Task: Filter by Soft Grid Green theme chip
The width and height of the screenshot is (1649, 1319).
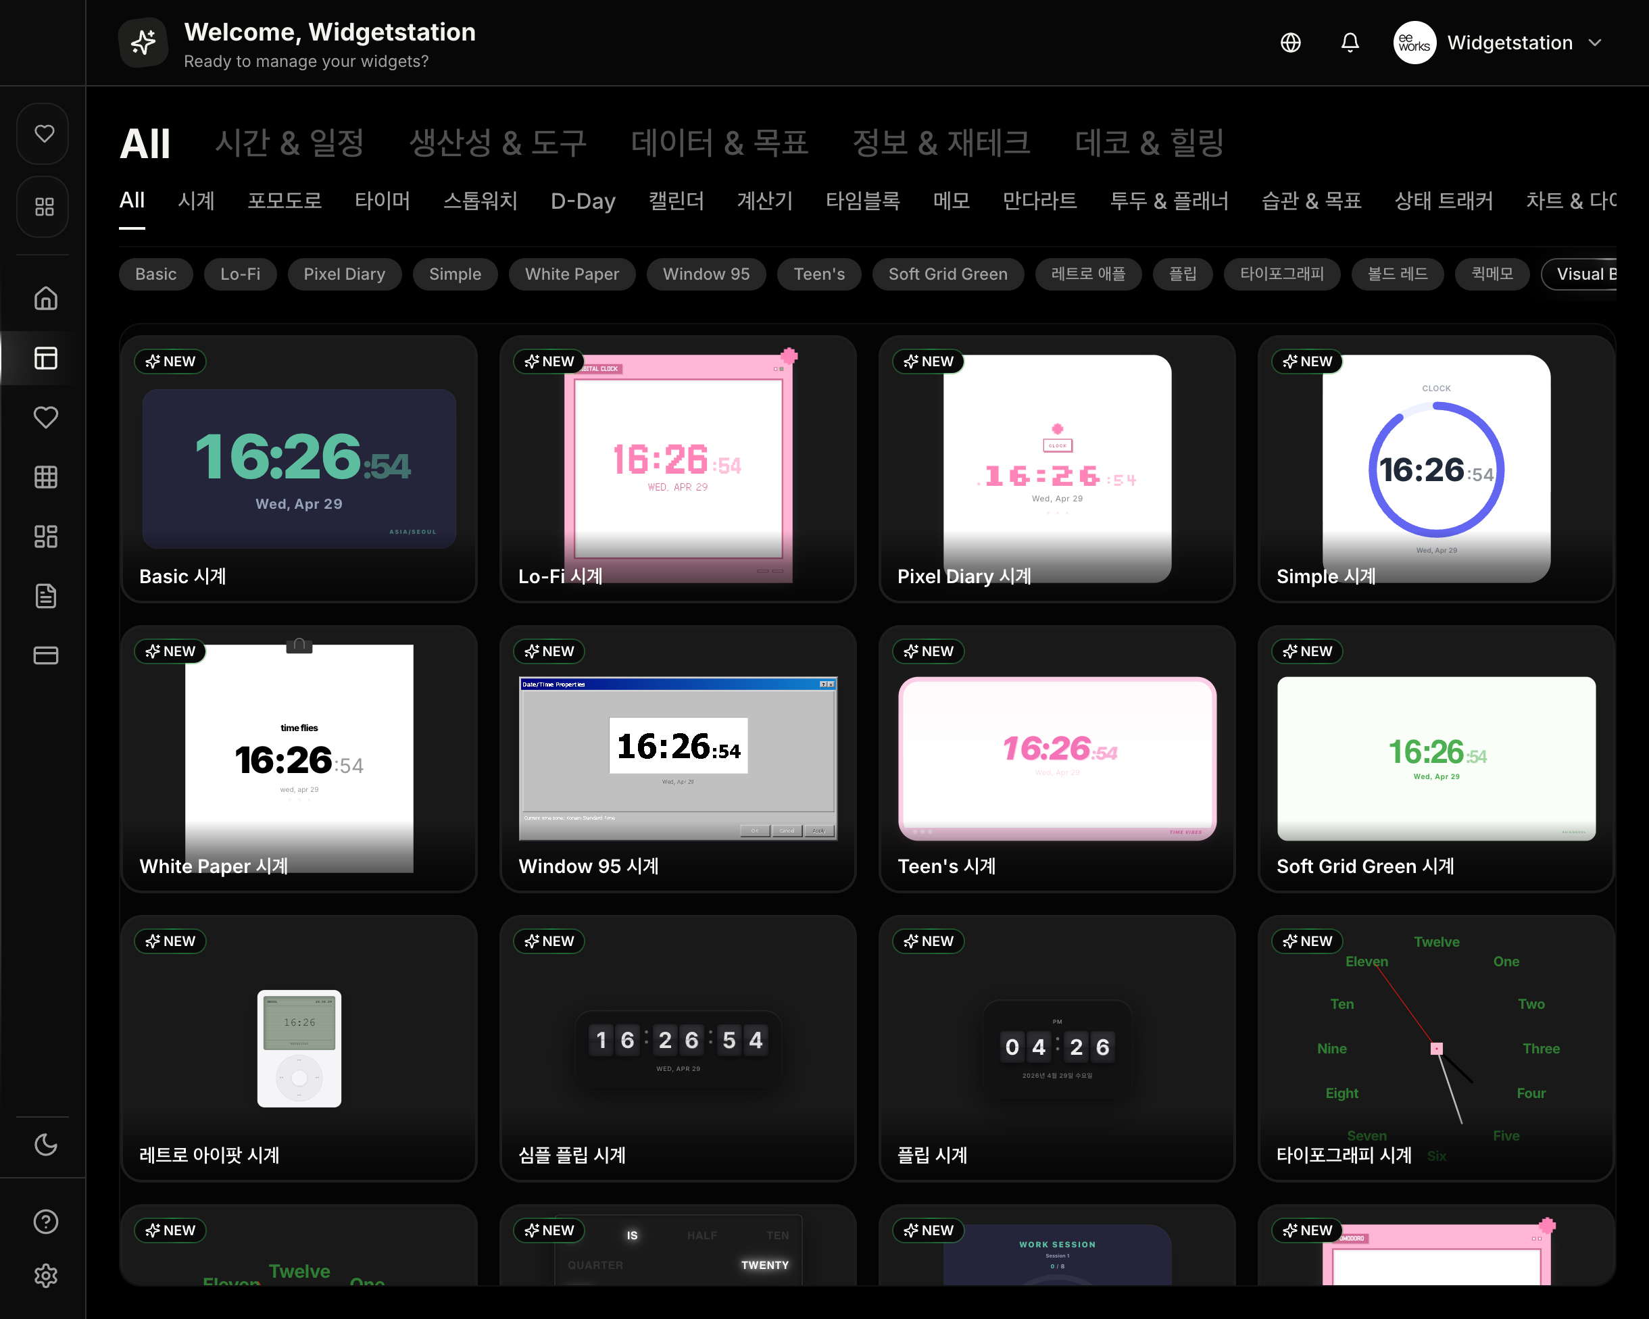Action: [x=947, y=274]
